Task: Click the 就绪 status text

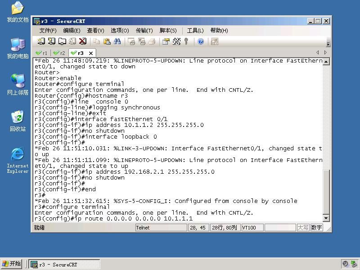Action: click(39, 228)
